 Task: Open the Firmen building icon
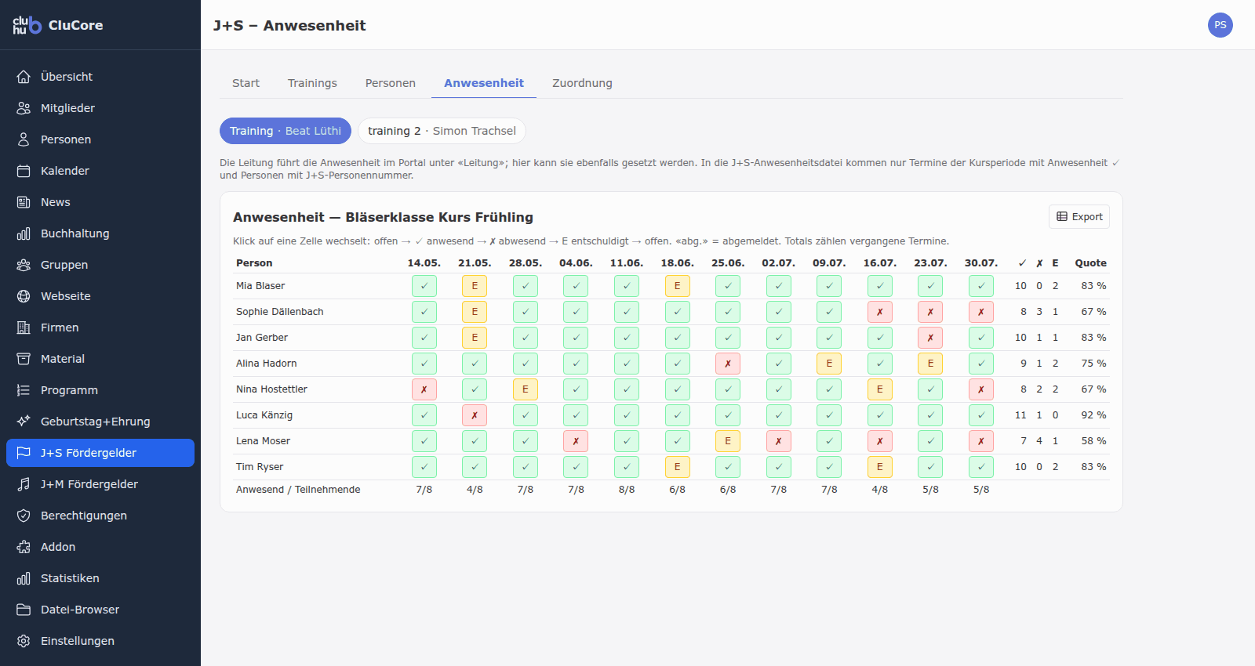click(x=24, y=328)
